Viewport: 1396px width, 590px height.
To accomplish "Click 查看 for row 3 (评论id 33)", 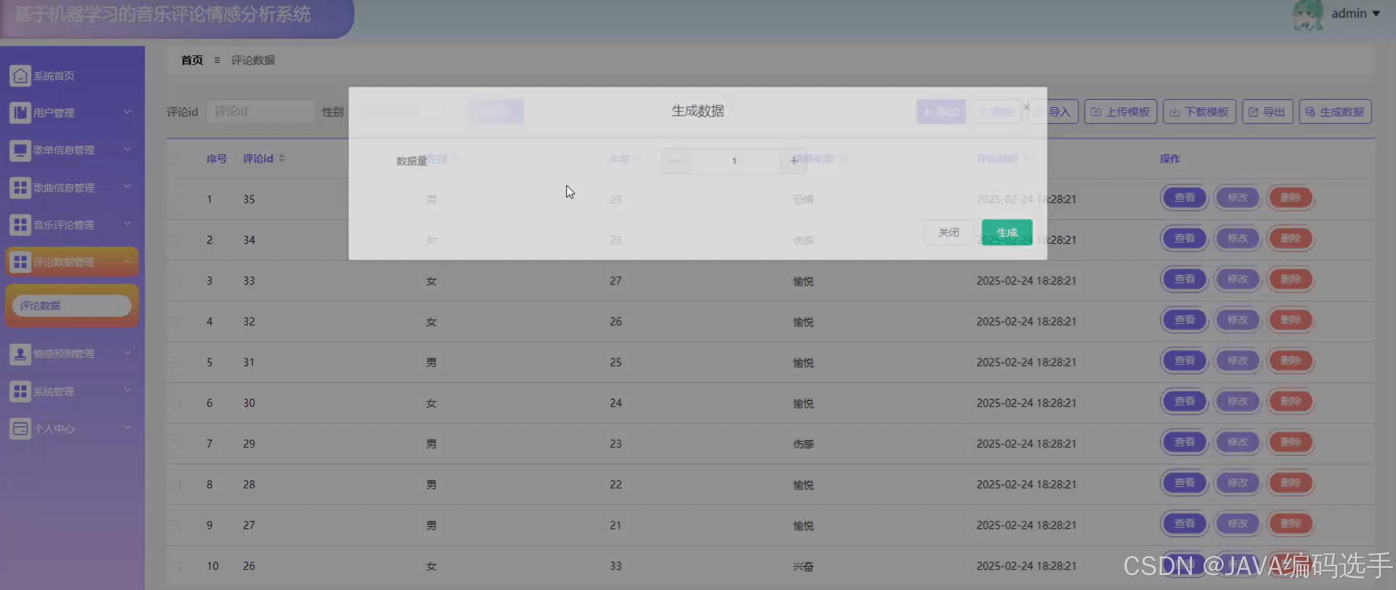I will pyautogui.click(x=1184, y=280).
